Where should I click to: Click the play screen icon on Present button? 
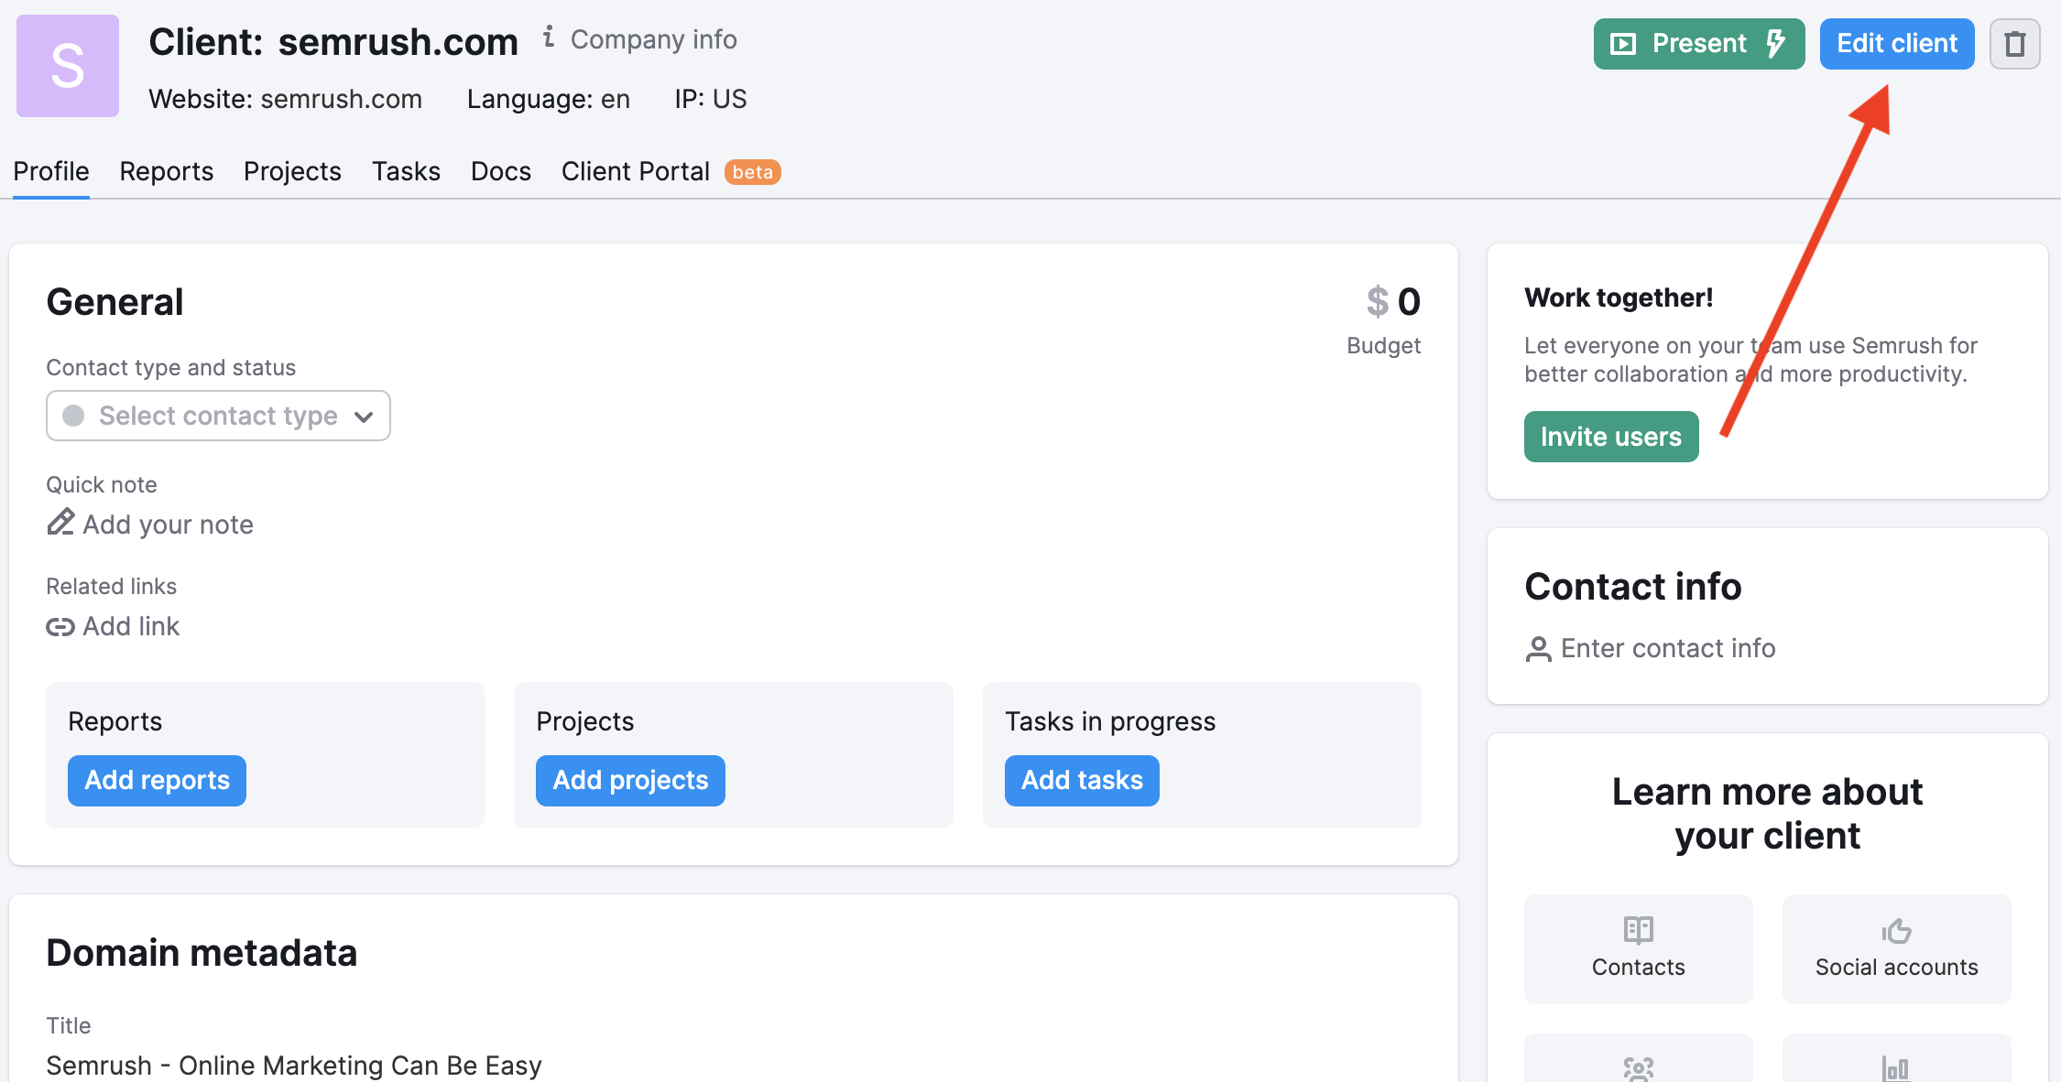pos(1623,44)
